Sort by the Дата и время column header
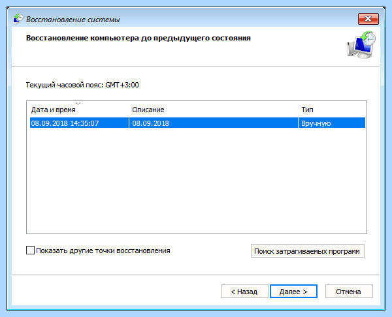392x317 pixels. pos(54,110)
